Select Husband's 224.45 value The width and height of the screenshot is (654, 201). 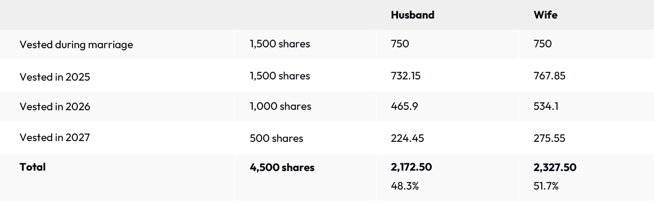click(x=407, y=138)
